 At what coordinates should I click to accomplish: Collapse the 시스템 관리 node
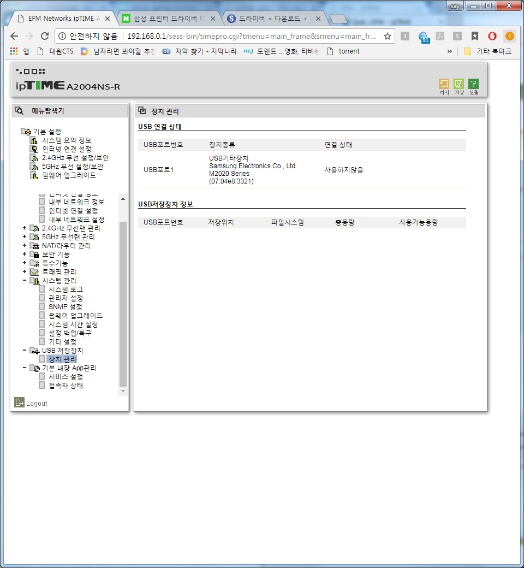(x=24, y=280)
